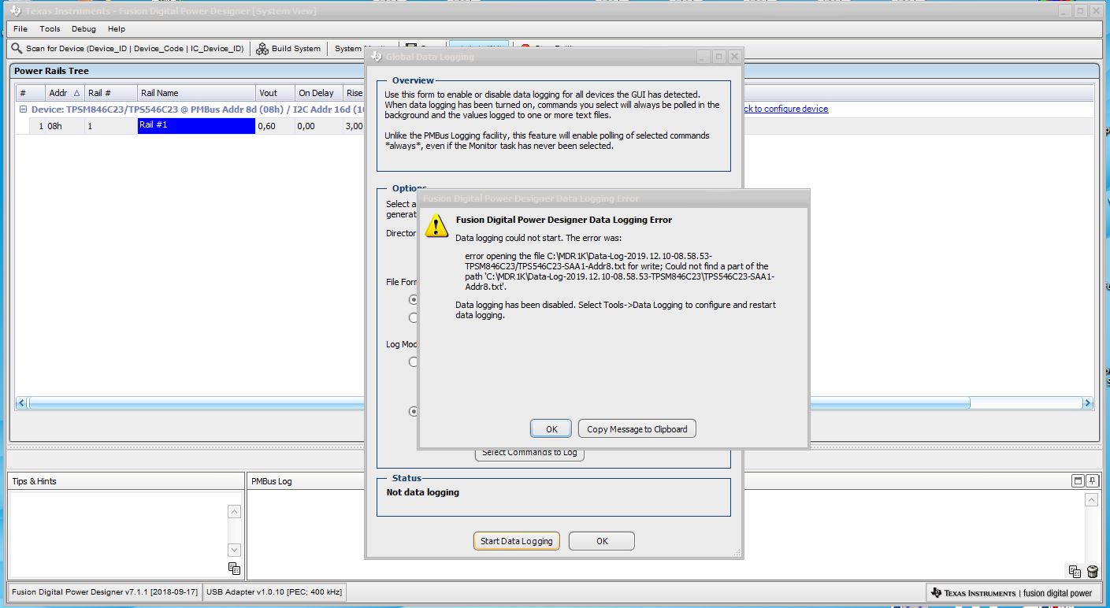
Task: Maximize the Global Data Logging window
Action: pos(718,57)
